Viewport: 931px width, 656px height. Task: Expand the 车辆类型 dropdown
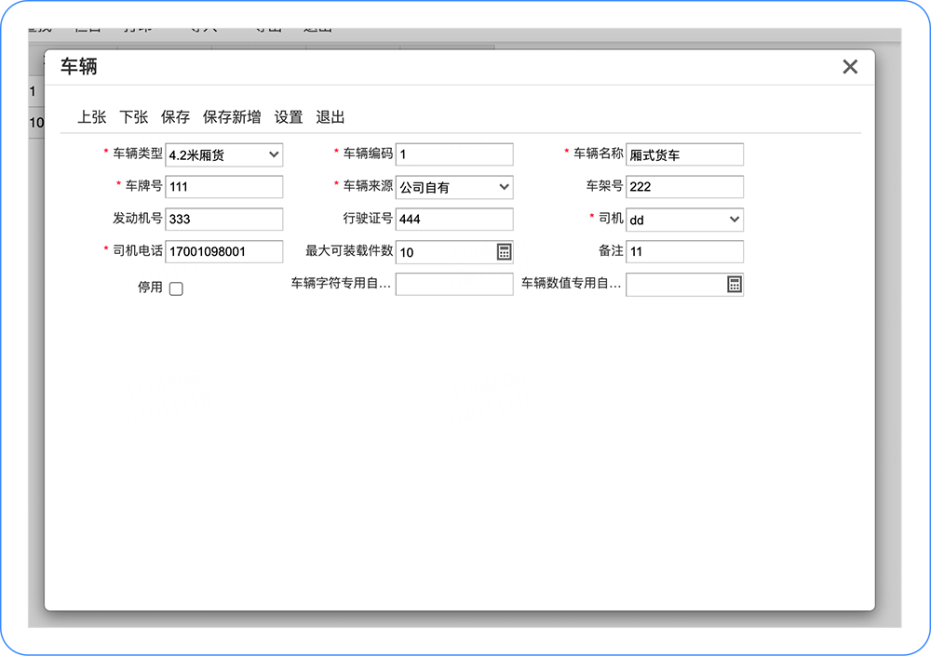click(223, 155)
